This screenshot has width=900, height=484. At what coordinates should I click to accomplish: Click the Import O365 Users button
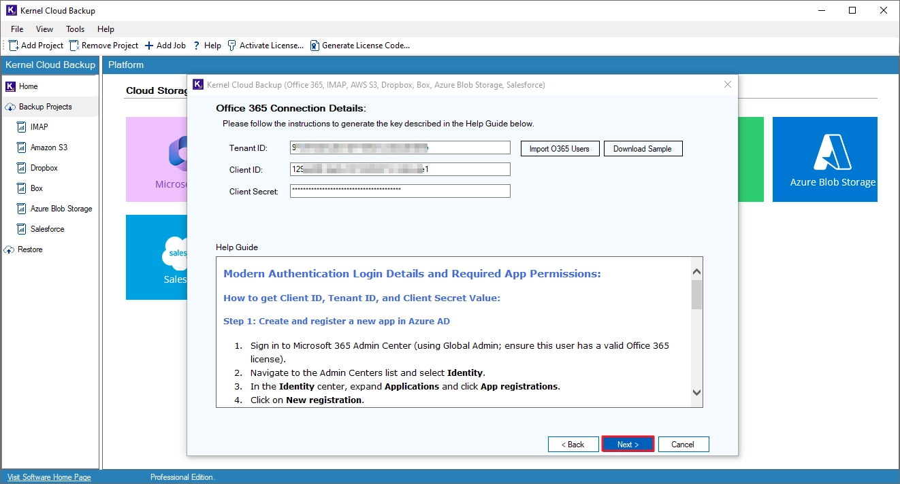[x=560, y=148]
